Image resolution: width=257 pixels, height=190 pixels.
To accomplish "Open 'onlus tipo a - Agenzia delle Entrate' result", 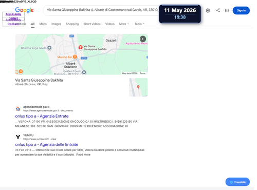I will tap(47, 144).
